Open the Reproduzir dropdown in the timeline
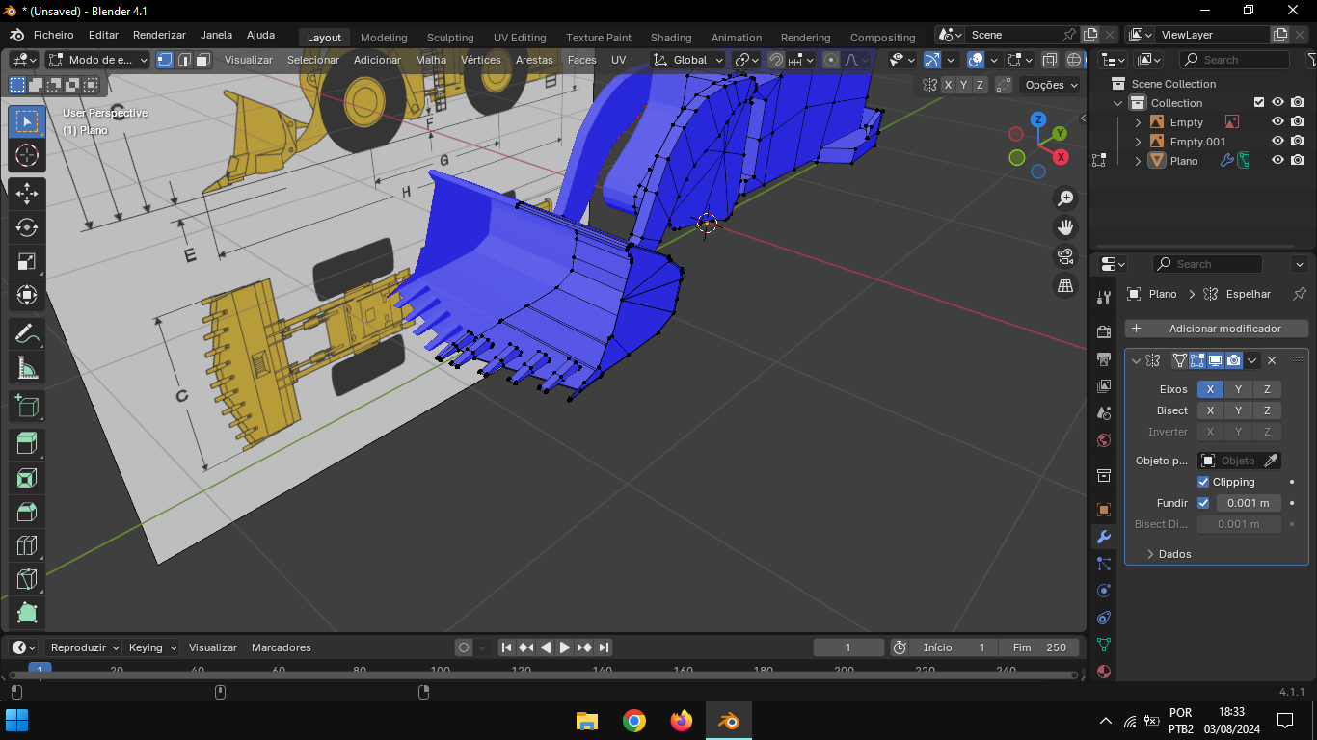 click(x=85, y=647)
